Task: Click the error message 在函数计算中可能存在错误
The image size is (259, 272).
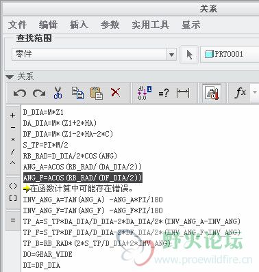Action: point(78,189)
